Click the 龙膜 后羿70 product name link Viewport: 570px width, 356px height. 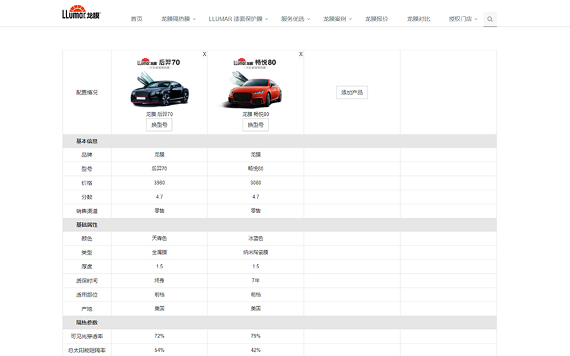click(x=159, y=114)
